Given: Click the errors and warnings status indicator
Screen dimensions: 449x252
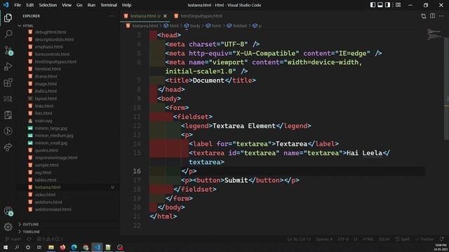Looking at the screenshot, I should pos(49,239).
